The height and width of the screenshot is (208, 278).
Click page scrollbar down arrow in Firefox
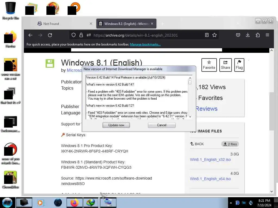coord(271,191)
